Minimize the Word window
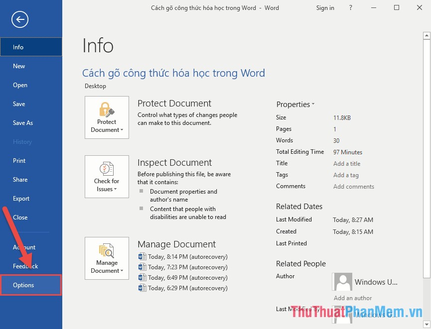The width and height of the screenshot is (431, 329). [x=374, y=7]
